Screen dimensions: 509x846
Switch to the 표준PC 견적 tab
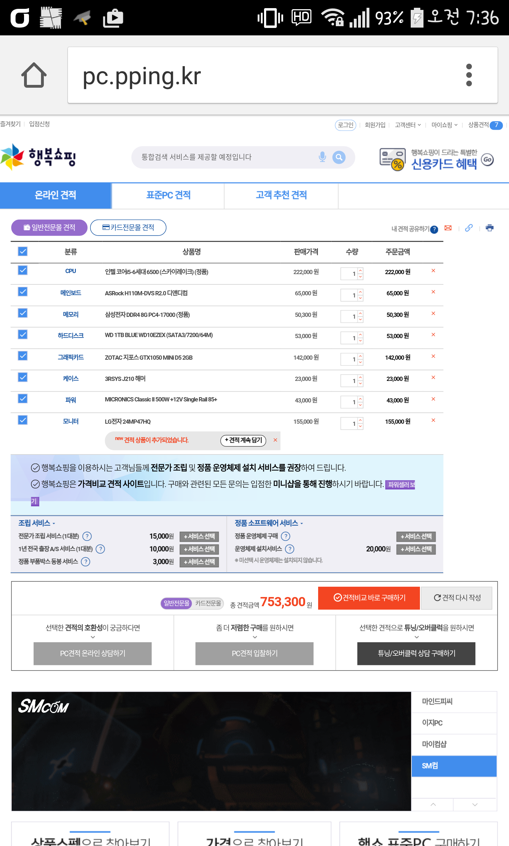168,195
